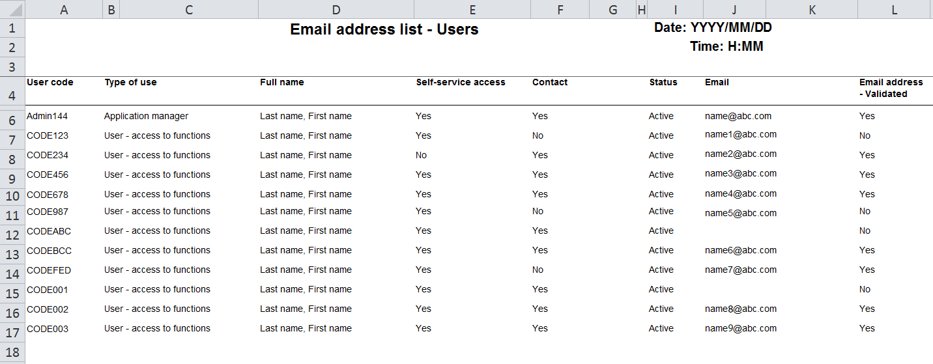Select the name9@abc.com email cell

(x=740, y=329)
